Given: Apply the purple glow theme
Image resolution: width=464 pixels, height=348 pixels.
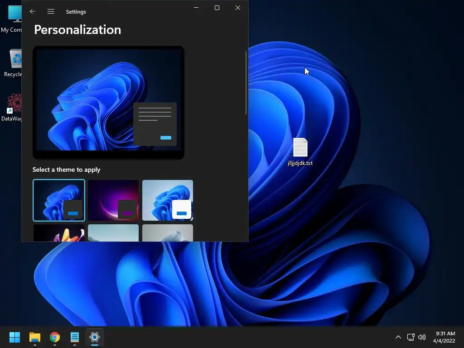Looking at the screenshot, I should pyautogui.click(x=113, y=200).
